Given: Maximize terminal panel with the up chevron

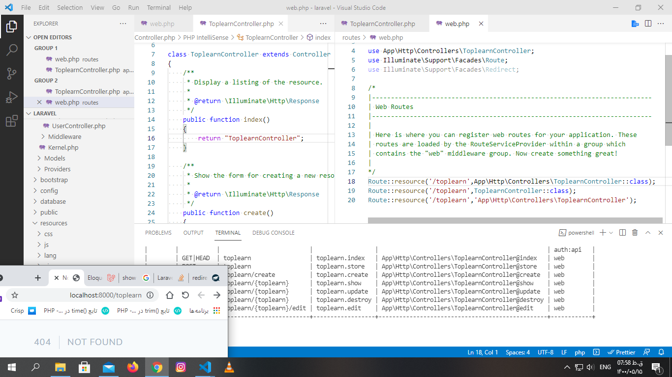Looking at the screenshot, I should (648, 233).
